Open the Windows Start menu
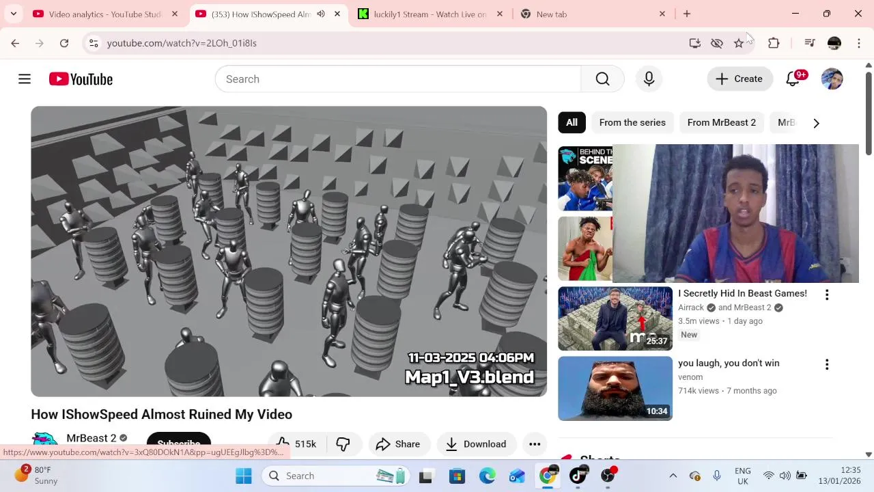 (x=244, y=476)
